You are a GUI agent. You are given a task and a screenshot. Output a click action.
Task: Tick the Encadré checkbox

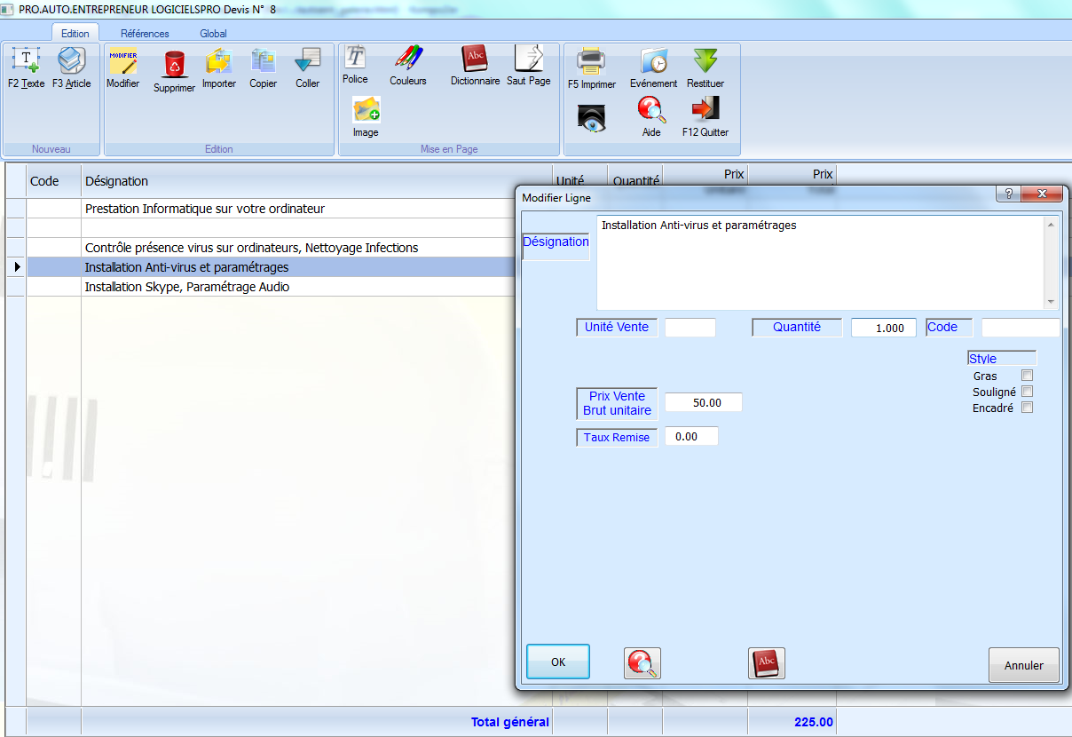click(1027, 408)
